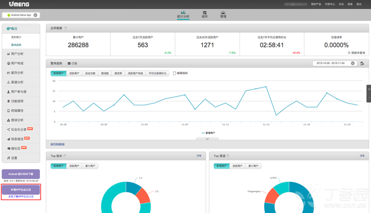
Task: Collapse the 概况 sidebar section
Action: point(21,28)
